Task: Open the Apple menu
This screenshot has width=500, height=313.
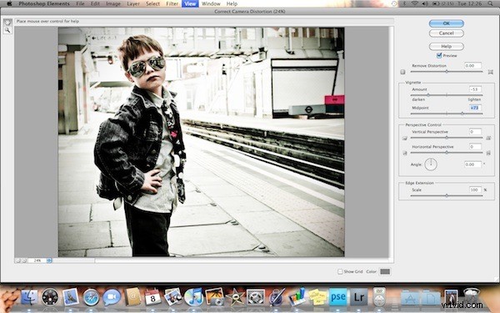Action: [9, 3]
